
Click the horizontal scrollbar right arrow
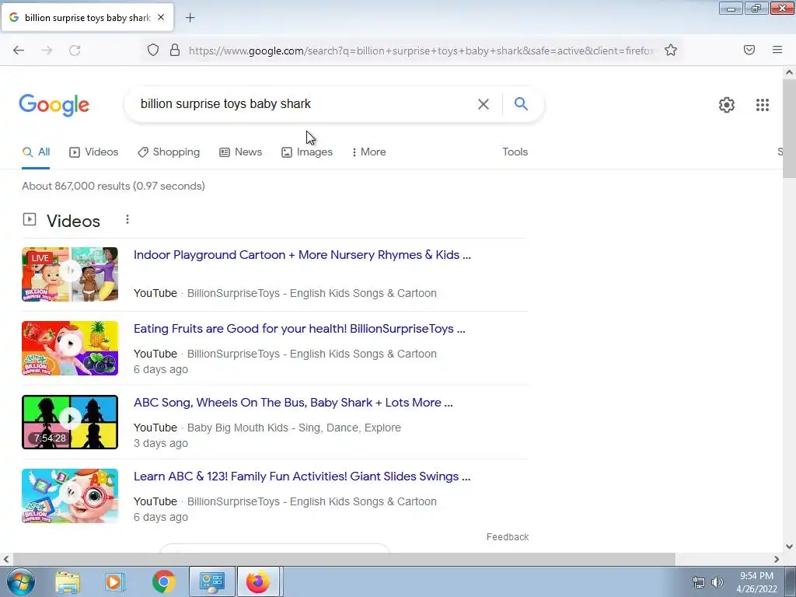pyautogui.click(x=777, y=559)
